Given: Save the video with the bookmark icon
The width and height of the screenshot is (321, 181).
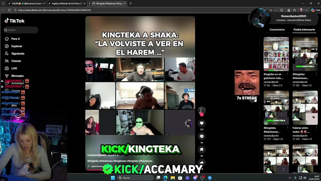Looking at the screenshot, I should [202, 149].
